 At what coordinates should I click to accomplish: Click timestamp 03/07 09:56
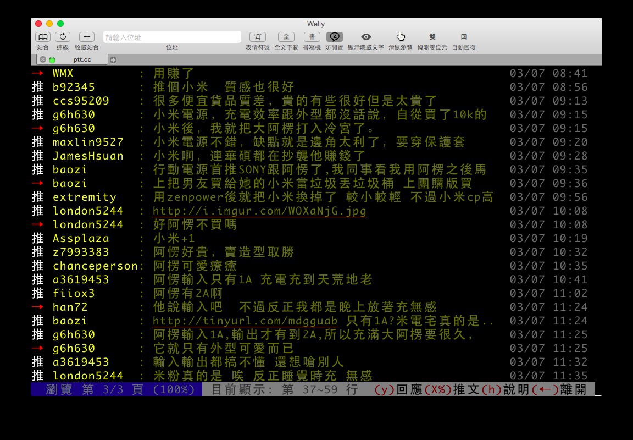click(548, 197)
